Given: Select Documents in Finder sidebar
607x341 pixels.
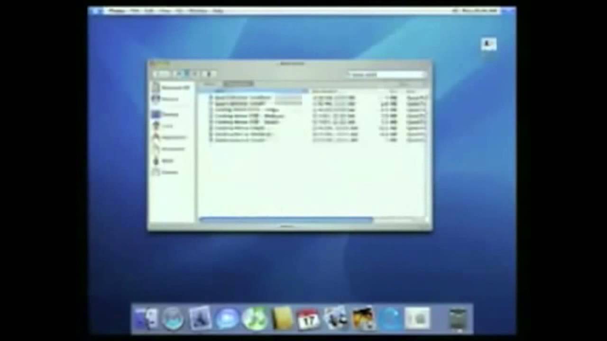Looking at the screenshot, I should click(x=169, y=149).
